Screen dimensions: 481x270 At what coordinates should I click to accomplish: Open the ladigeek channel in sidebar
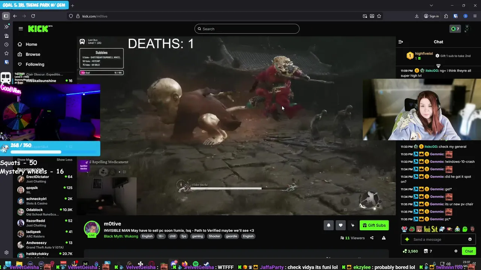tap(45, 234)
